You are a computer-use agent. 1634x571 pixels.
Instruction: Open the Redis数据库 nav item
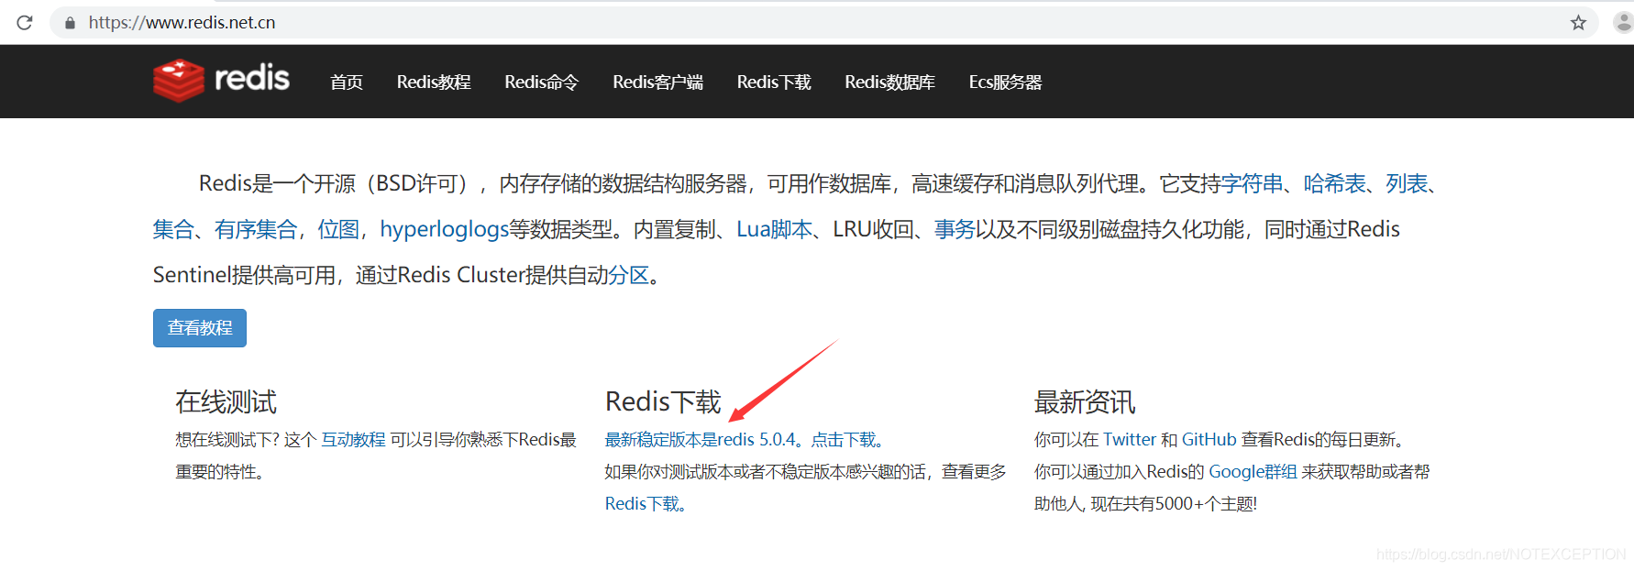890,82
